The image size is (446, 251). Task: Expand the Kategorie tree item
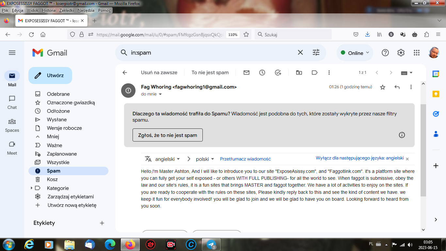pos(32,188)
